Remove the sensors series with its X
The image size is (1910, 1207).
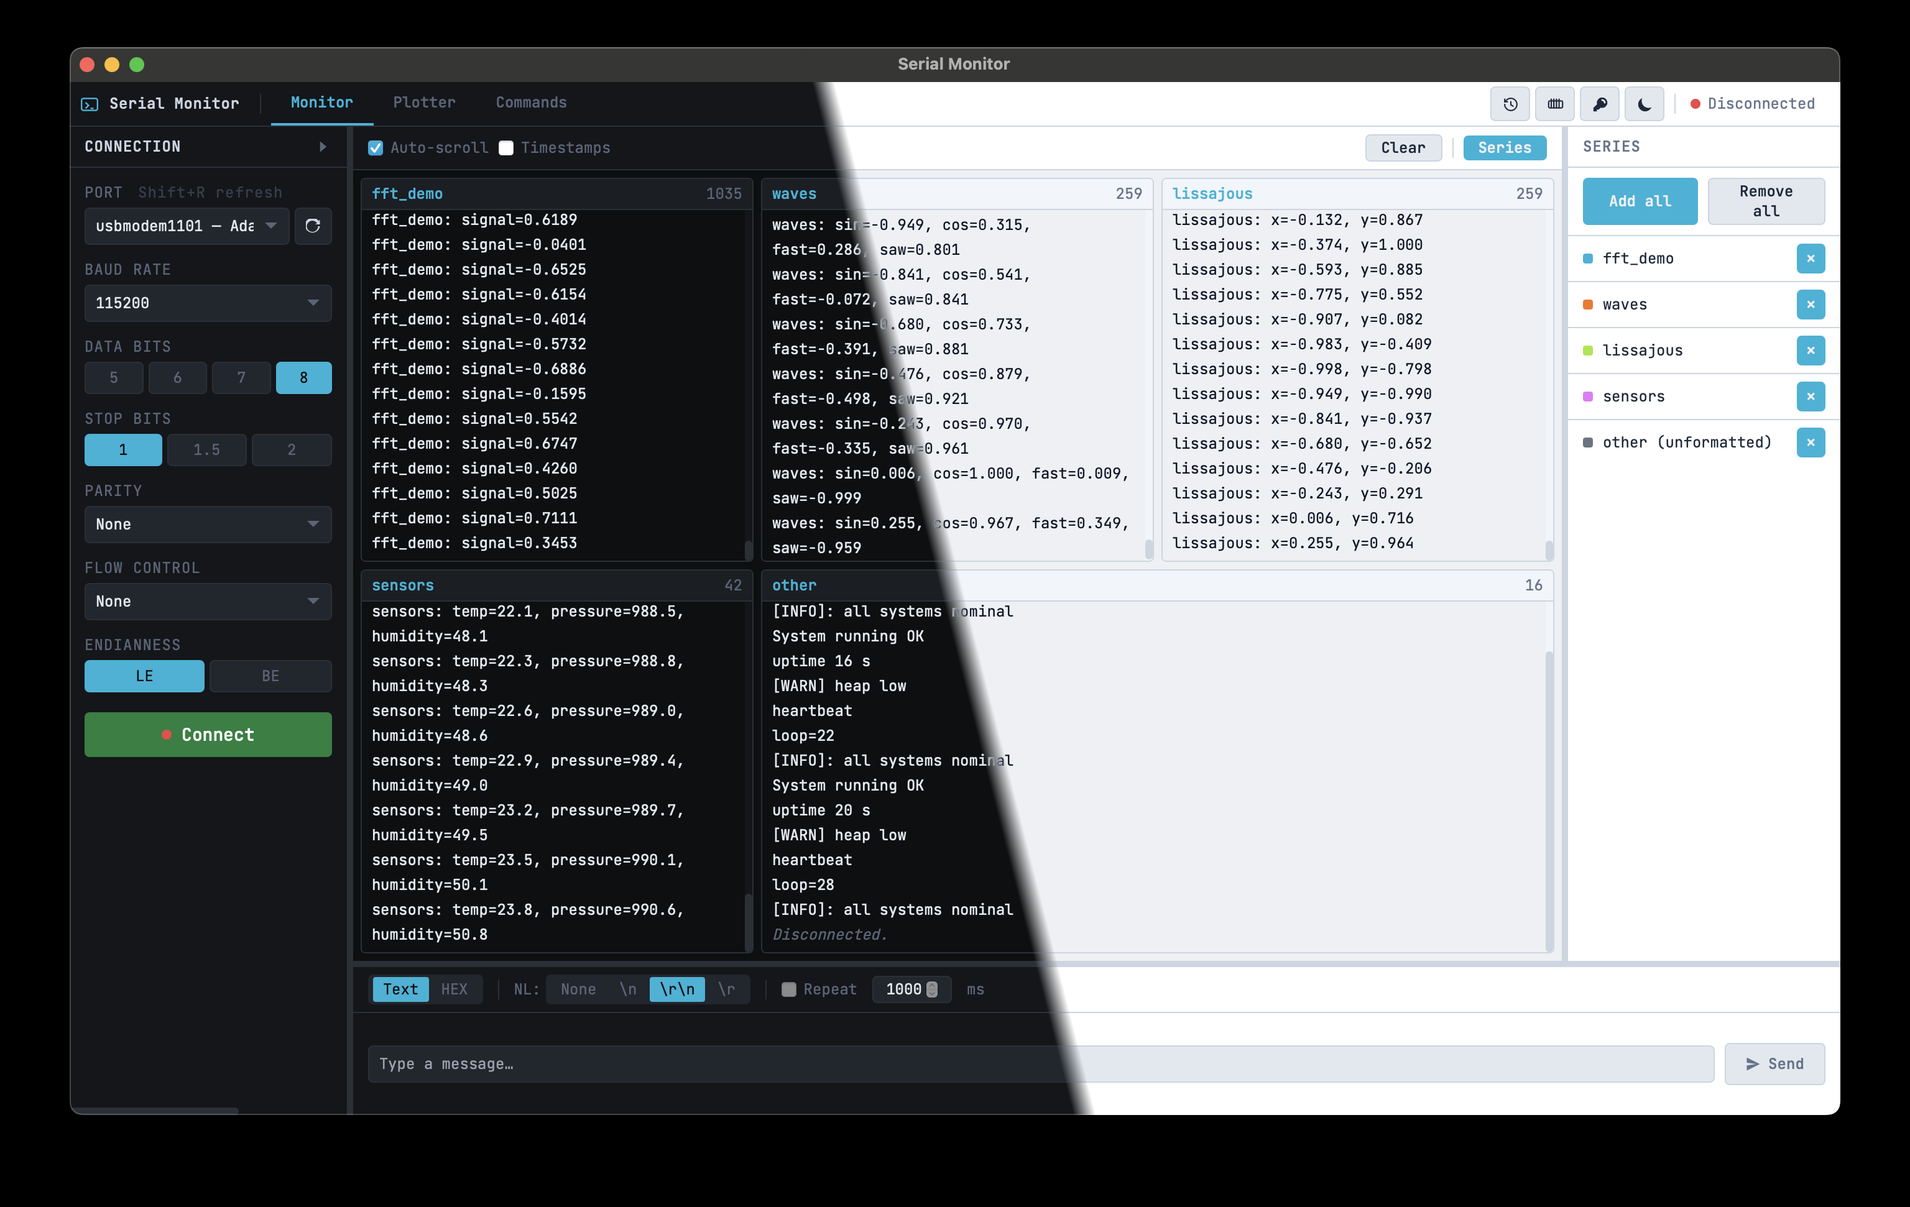pos(1810,397)
